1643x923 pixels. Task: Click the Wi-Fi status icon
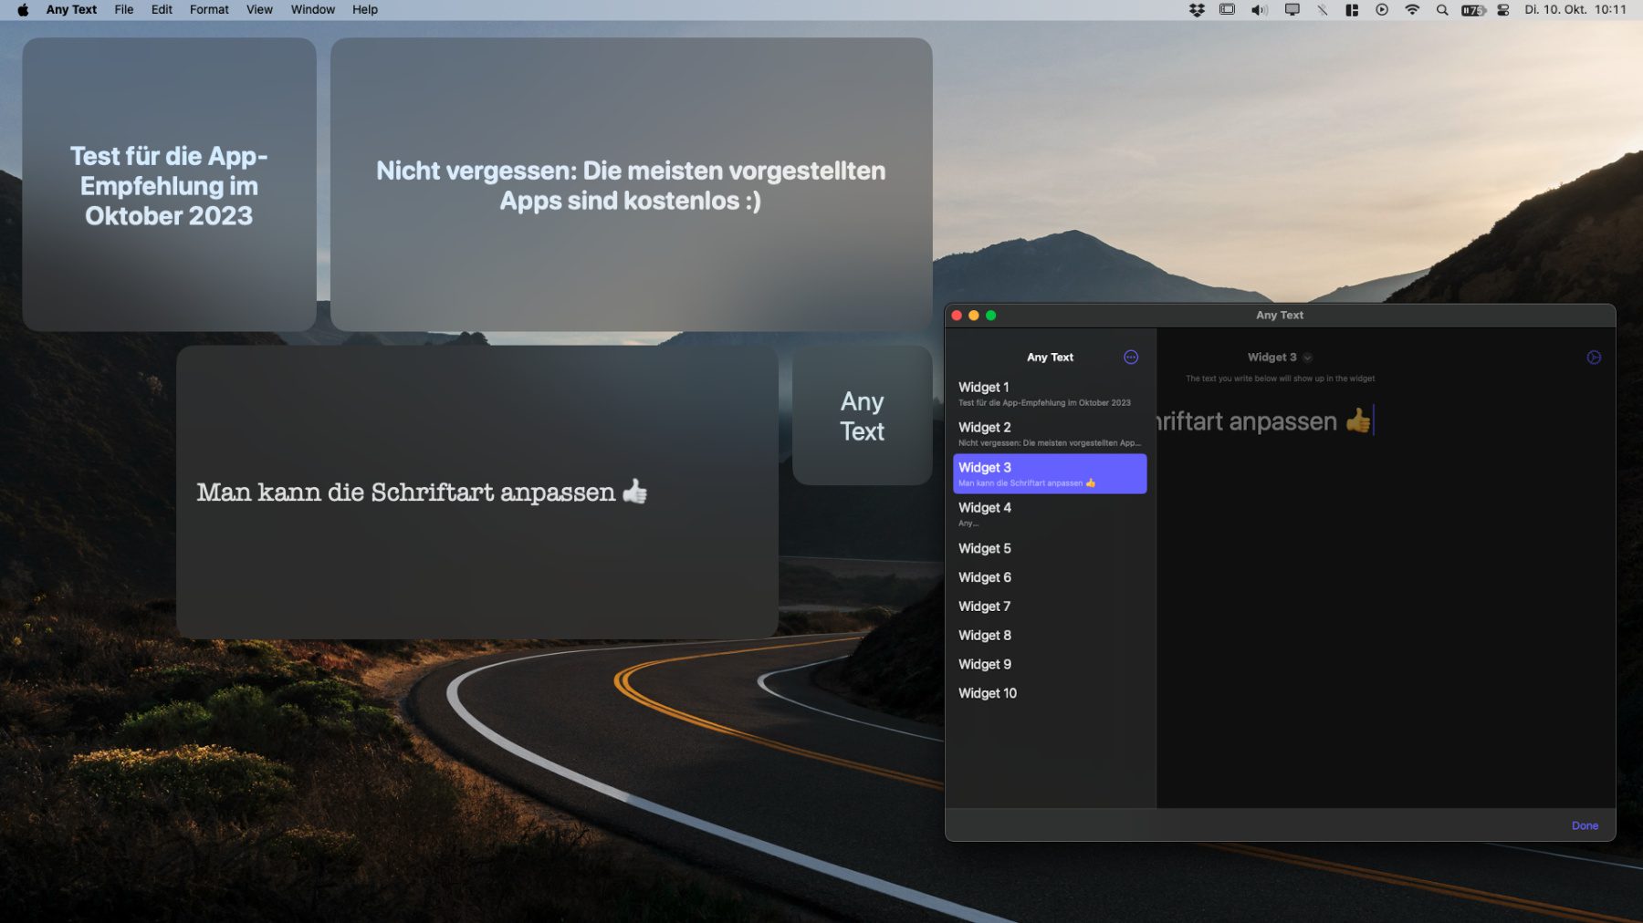coord(1412,10)
